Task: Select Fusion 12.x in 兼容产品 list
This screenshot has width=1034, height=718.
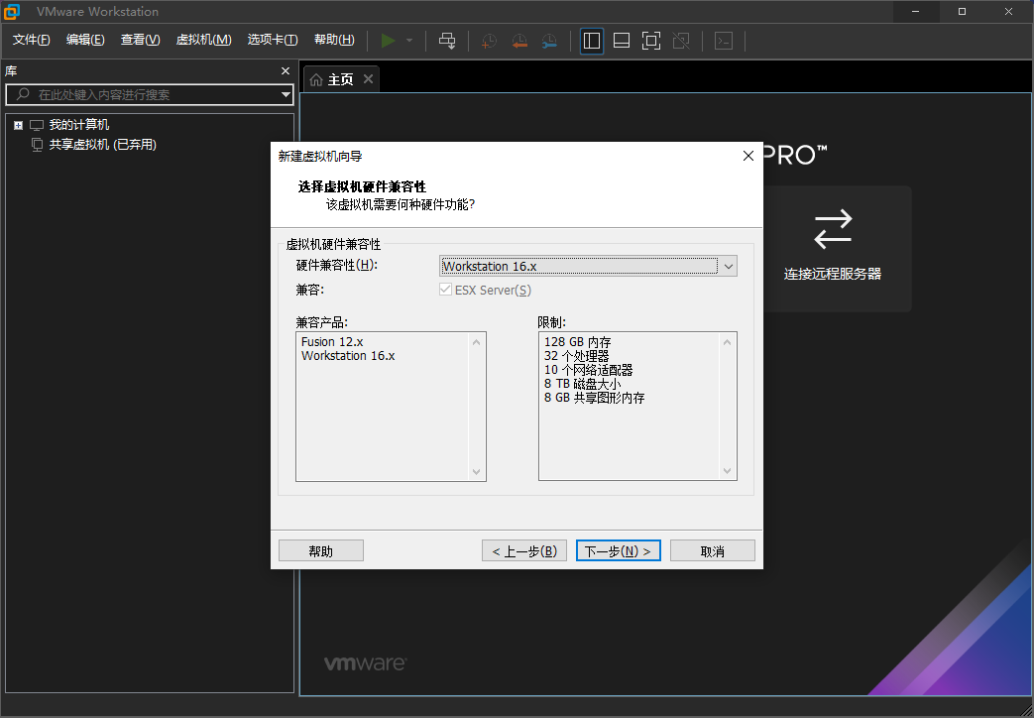Action: tap(332, 342)
